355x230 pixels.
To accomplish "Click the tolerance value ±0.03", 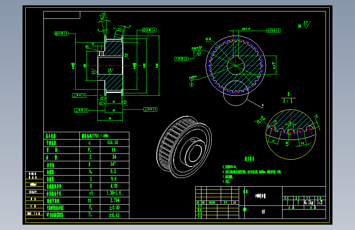I will (114, 207).
